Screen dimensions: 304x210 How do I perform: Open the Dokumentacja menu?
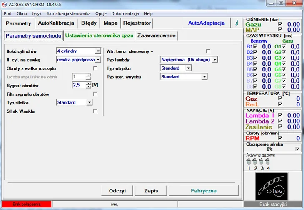[125, 14]
